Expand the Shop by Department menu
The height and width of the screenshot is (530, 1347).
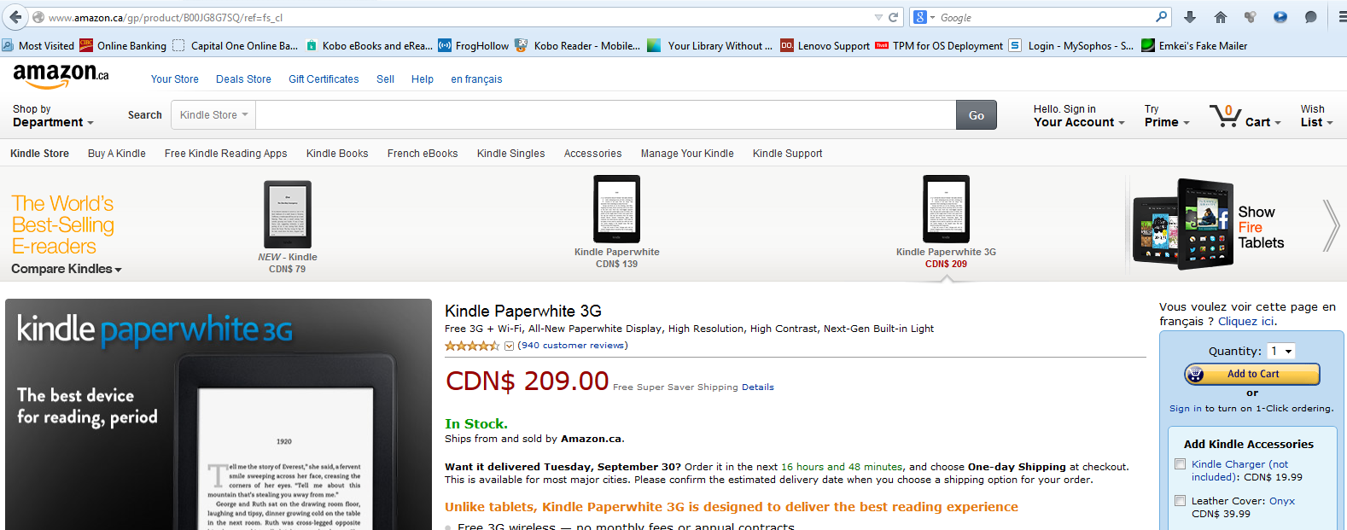(53, 116)
